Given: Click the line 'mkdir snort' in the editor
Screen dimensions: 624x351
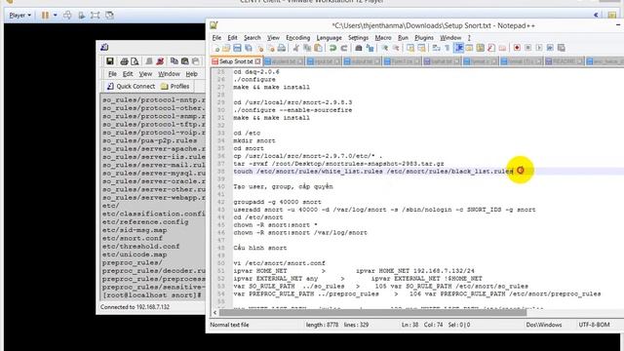Looking at the screenshot, I should [253, 140].
